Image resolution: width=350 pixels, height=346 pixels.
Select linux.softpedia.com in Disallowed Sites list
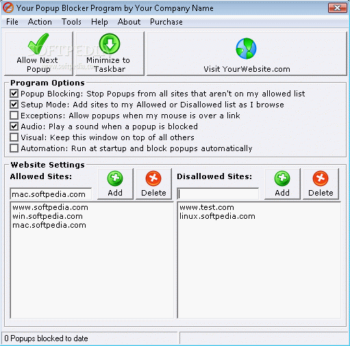(x=217, y=216)
